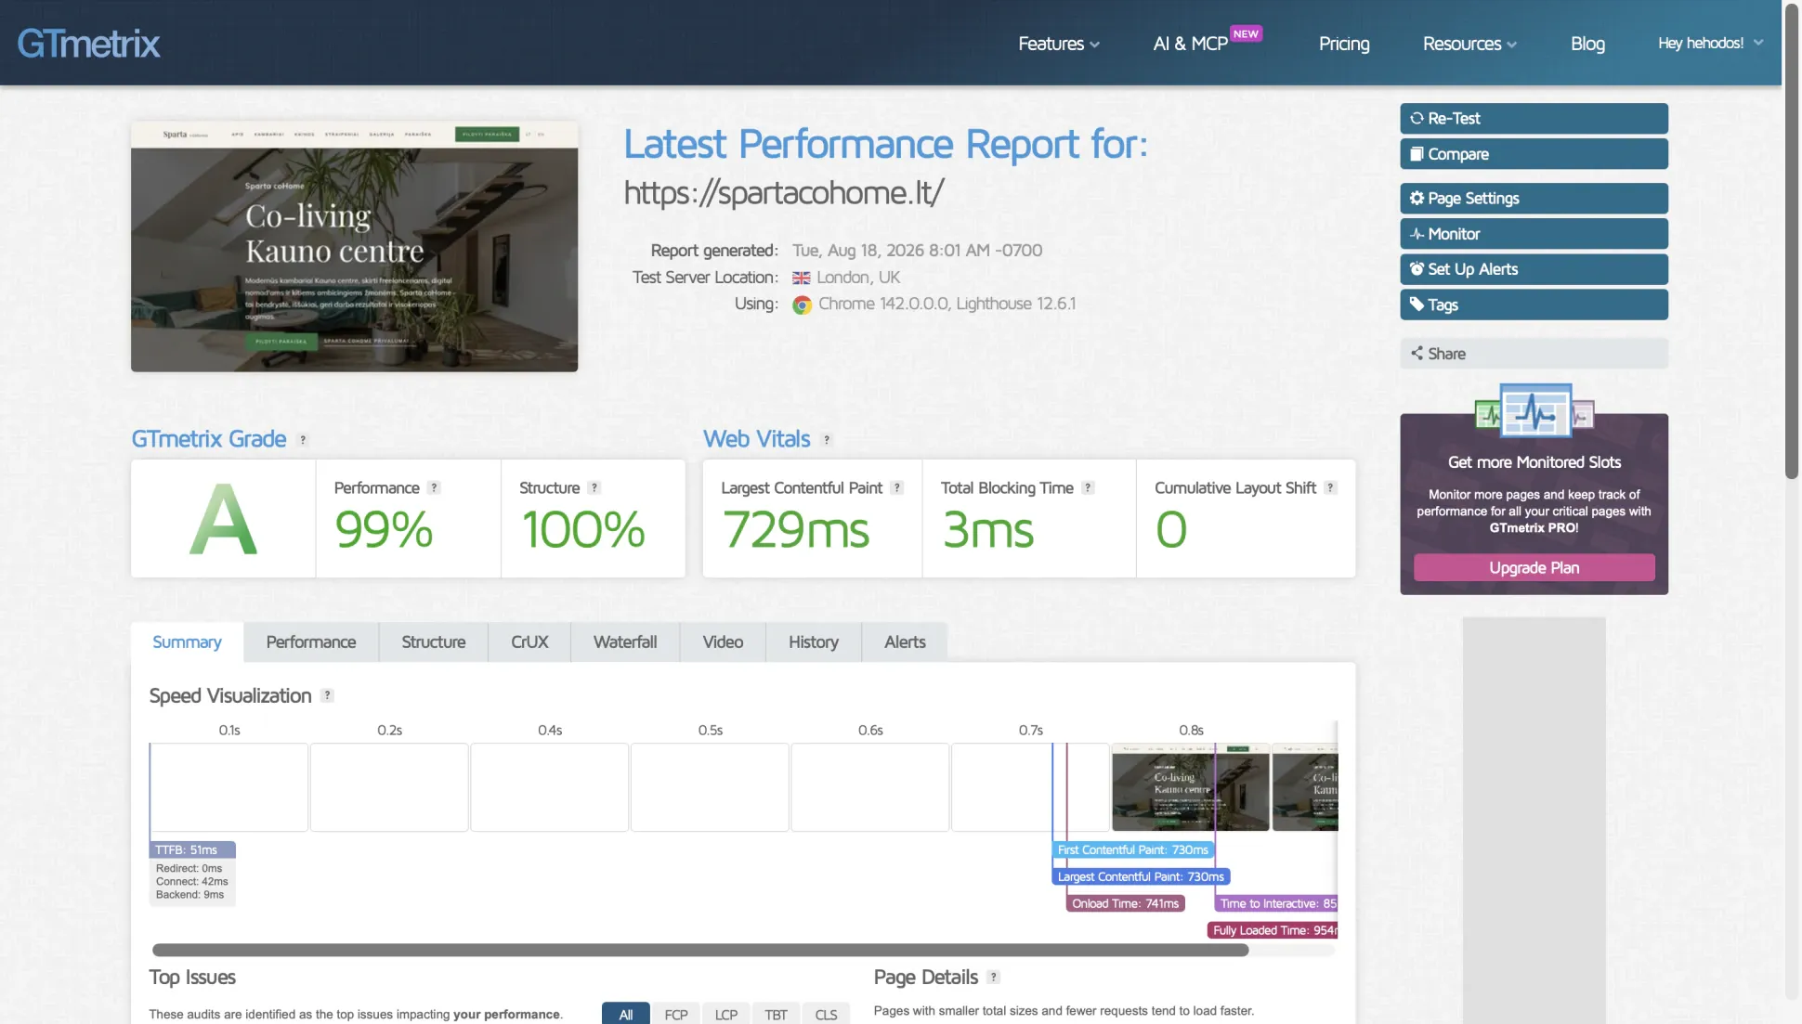Viewport: 1802px width, 1024px height.
Task: Click Set Up Alerts button
Action: pos(1534,269)
